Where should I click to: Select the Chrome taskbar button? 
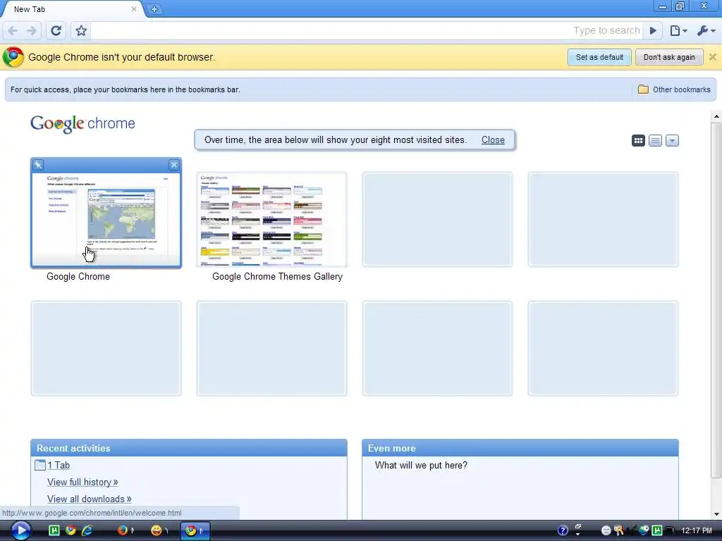195,530
